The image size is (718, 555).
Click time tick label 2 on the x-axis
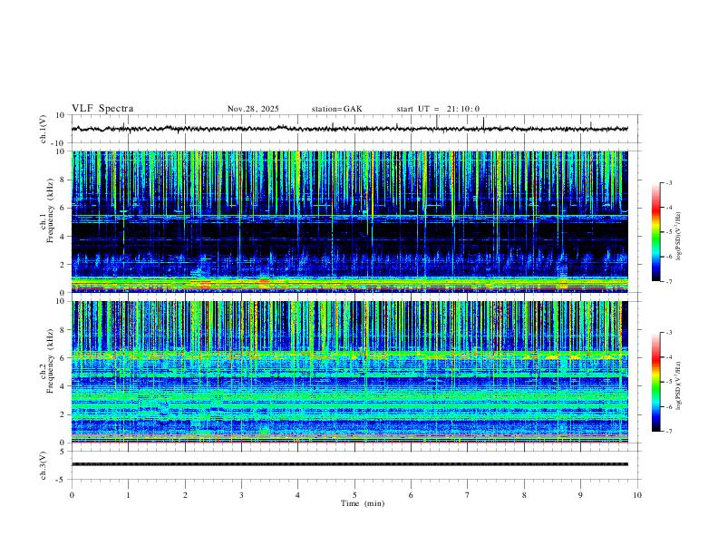[x=185, y=495]
